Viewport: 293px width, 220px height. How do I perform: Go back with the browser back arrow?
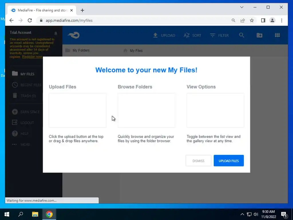[11, 20]
